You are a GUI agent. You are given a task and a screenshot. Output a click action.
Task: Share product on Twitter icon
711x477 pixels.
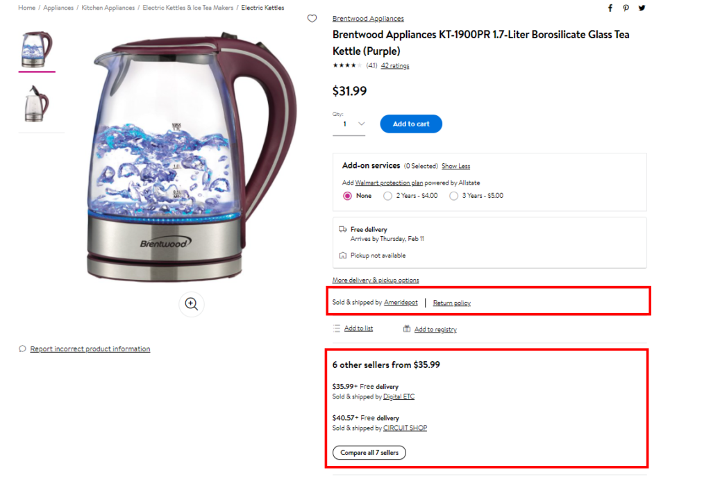[x=642, y=8]
